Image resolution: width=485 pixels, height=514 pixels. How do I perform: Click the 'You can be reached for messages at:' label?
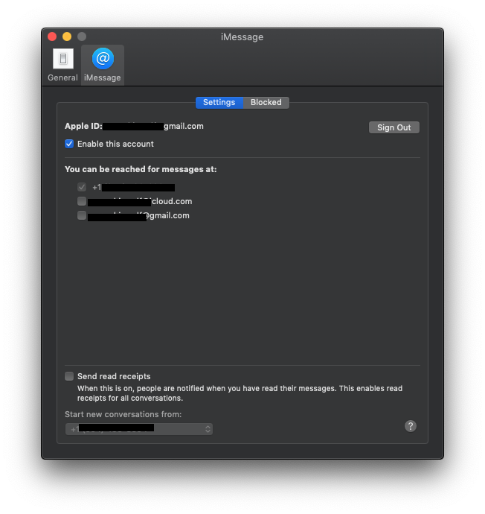tap(141, 169)
